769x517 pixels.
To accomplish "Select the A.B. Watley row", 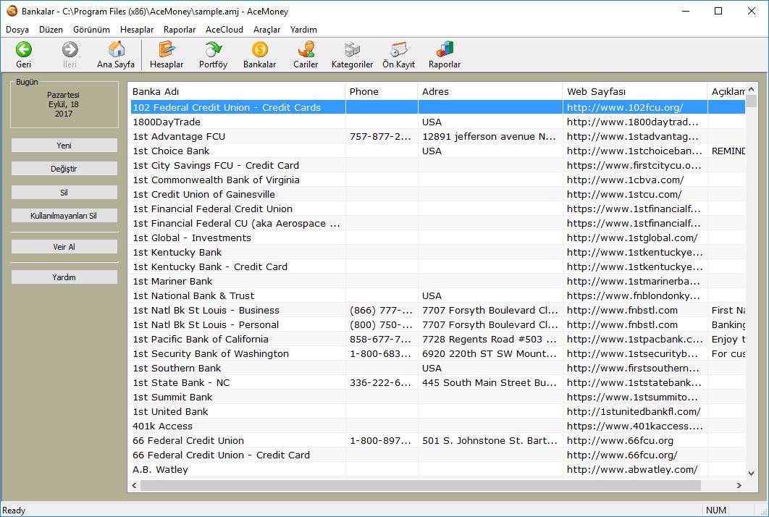I will [437, 469].
